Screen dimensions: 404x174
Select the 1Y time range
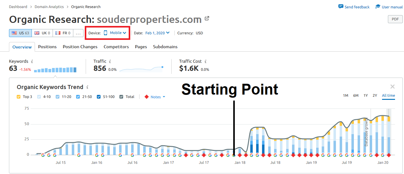click(x=366, y=95)
